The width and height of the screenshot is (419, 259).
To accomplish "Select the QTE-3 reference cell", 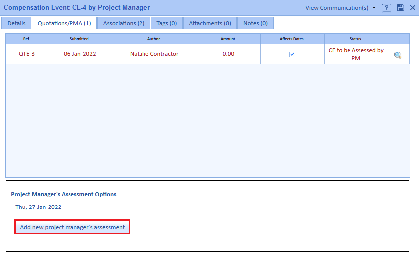I will (x=27, y=54).
